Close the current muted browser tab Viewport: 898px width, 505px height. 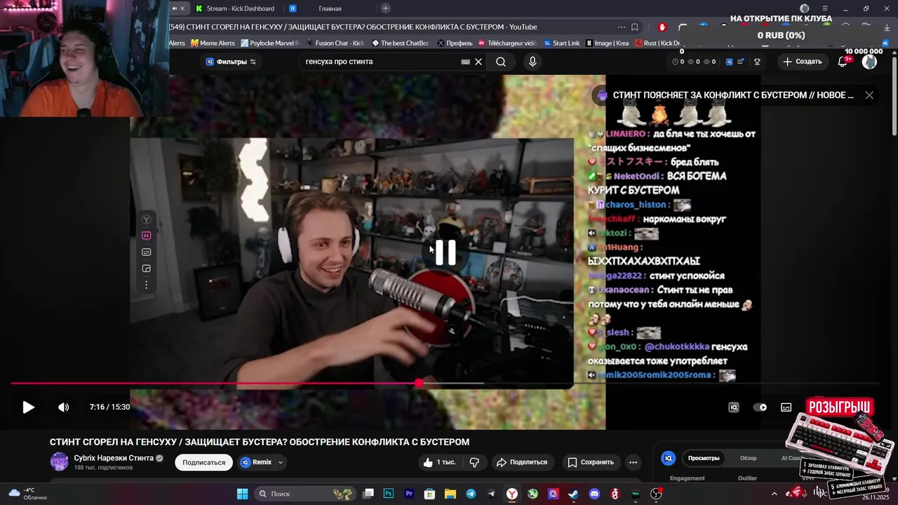pos(182,8)
